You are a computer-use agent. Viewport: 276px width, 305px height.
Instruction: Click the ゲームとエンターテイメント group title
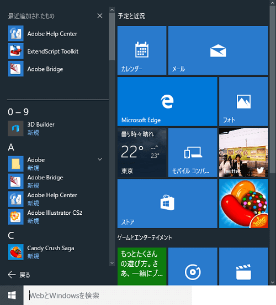click(145, 237)
